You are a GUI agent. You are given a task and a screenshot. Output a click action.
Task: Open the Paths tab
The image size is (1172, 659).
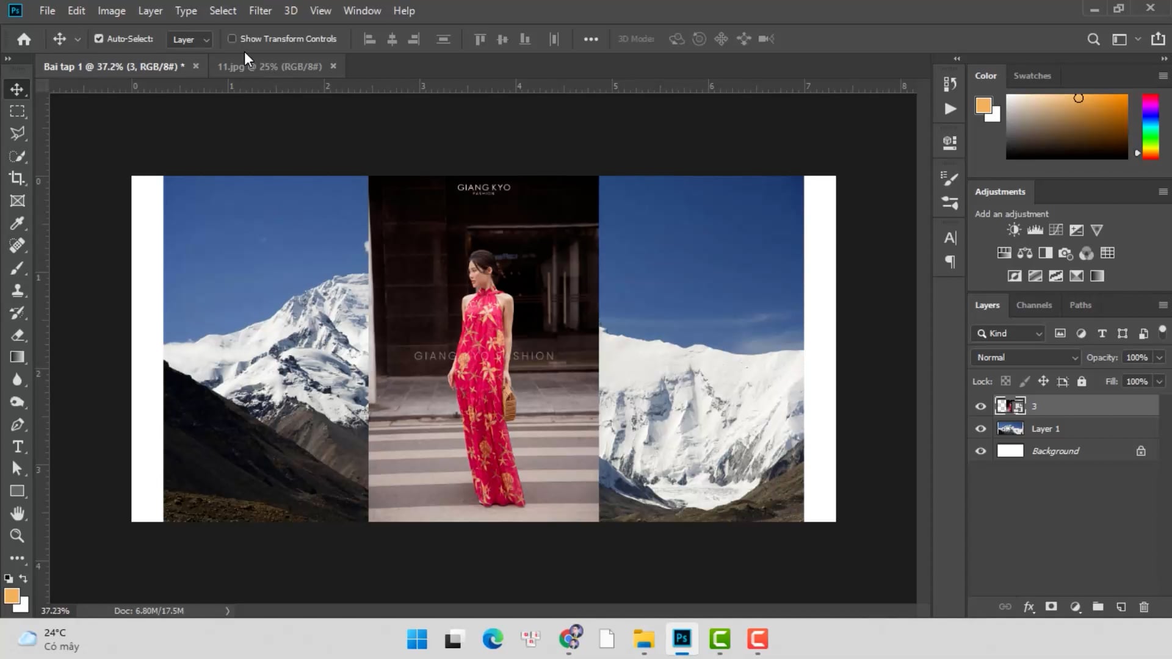[1080, 305]
